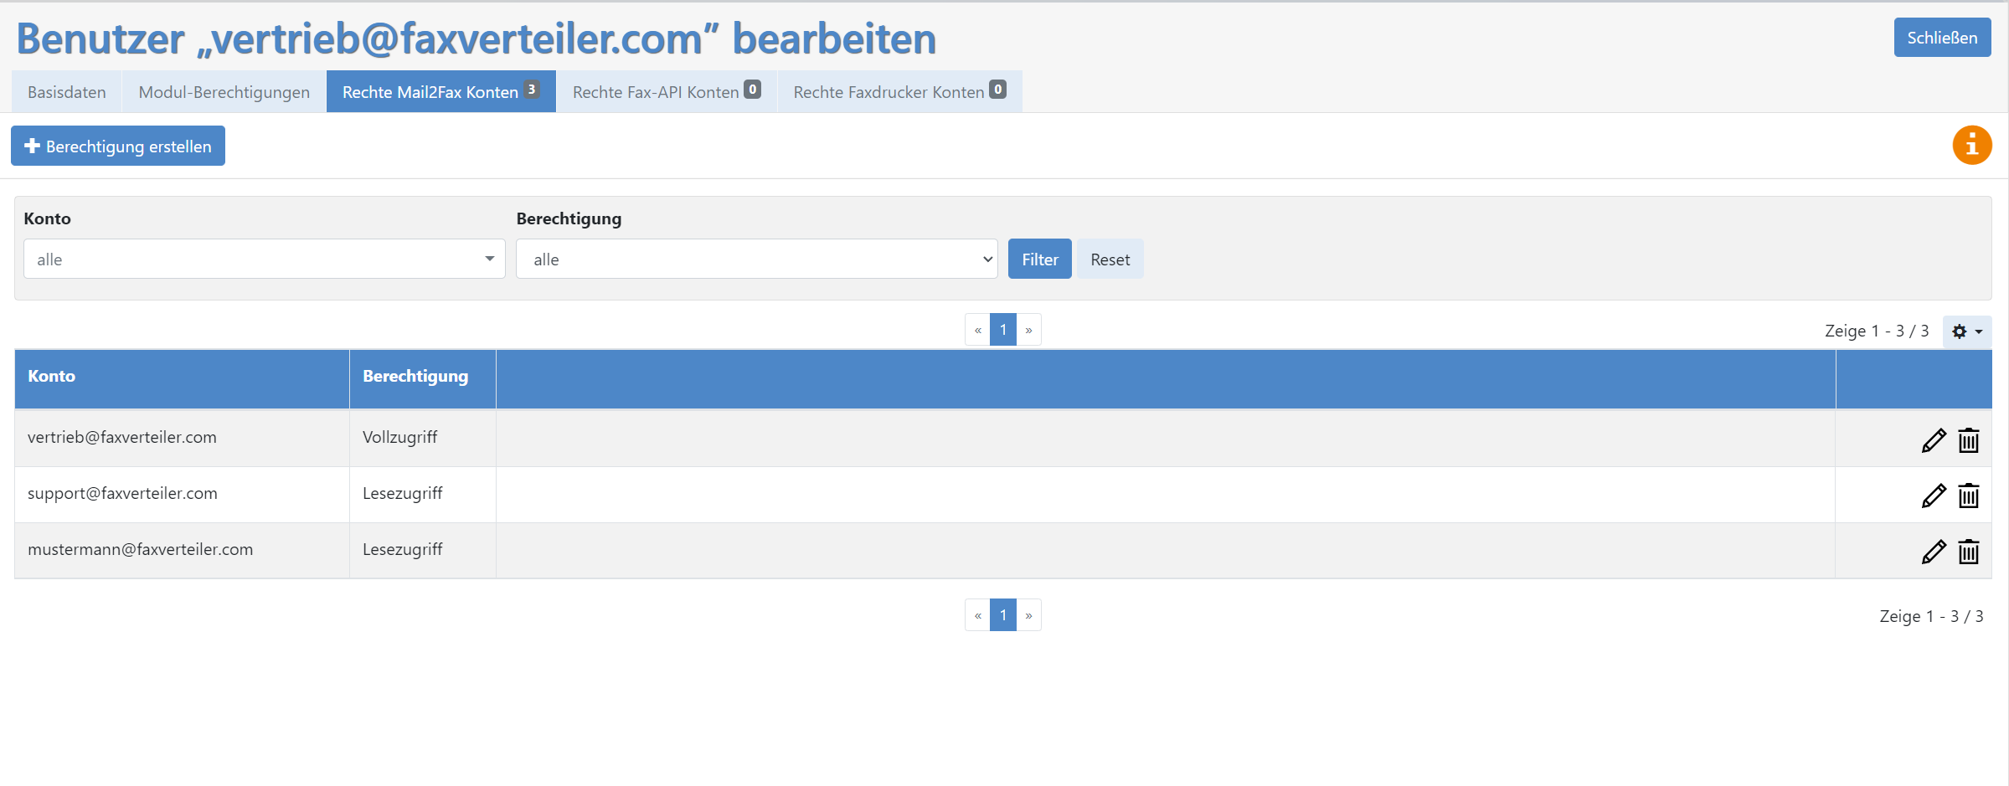Switch to Basisdaten tab

(x=67, y=92)
